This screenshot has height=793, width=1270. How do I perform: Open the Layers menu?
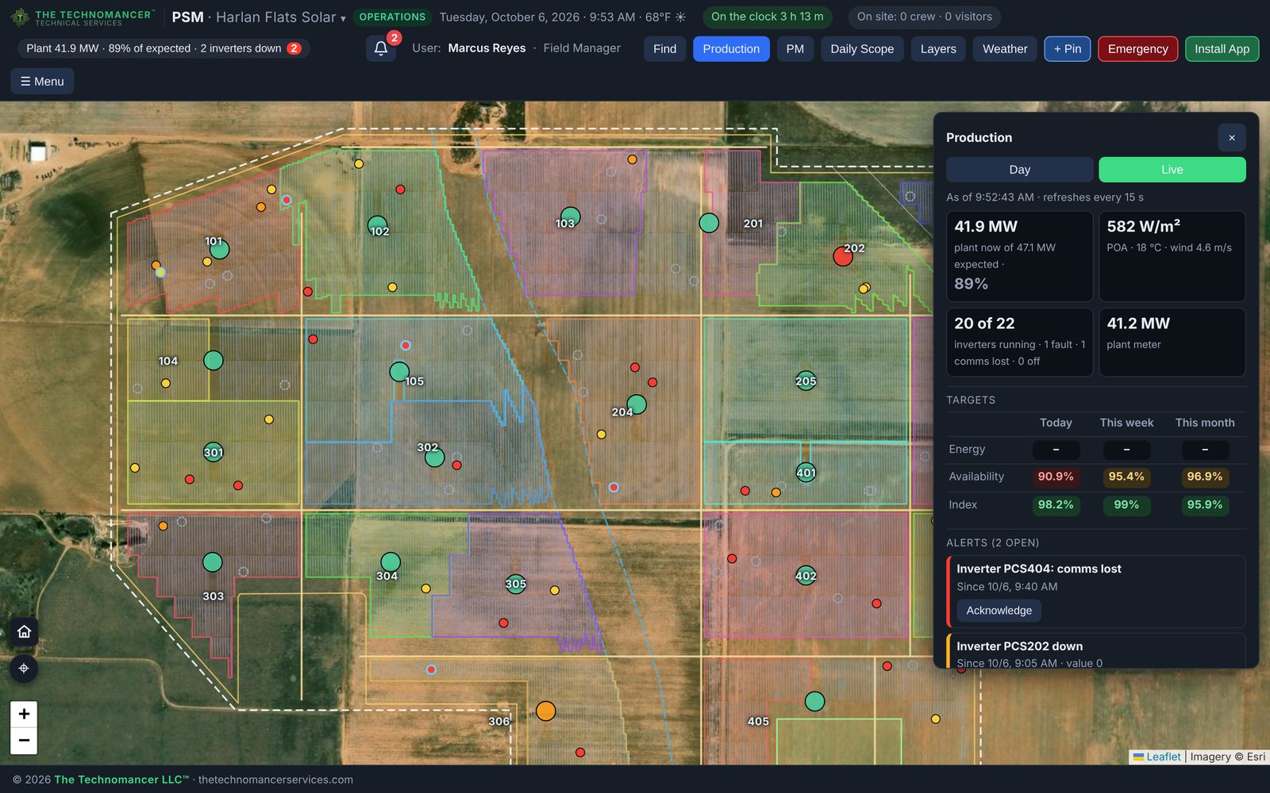pos(938,48)
